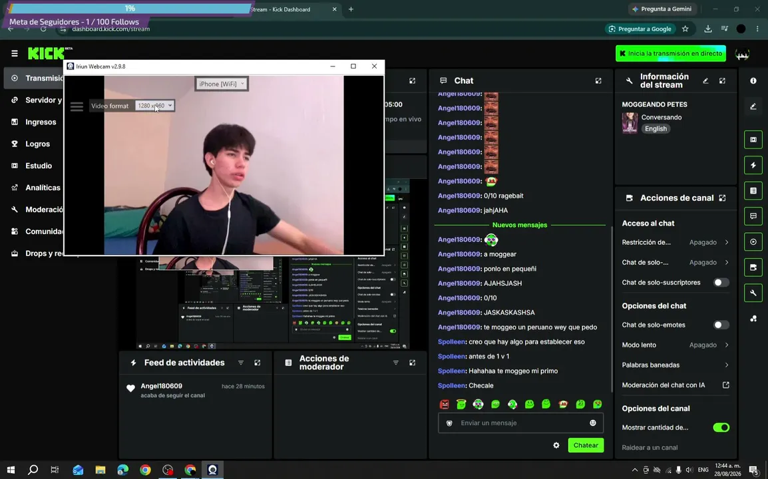Viewport: 768px width, 479px height.
Task: Open Windows taskbar search
Action: (33, 470)
